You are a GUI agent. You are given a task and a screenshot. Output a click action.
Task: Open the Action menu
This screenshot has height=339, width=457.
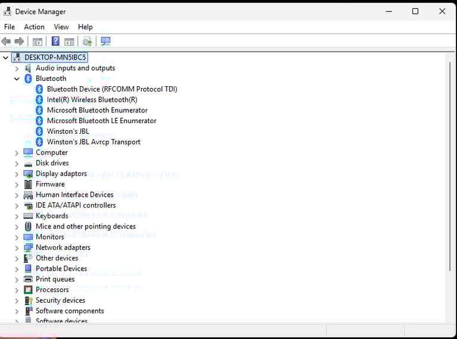pyautogui.click(x=34, y=27)
